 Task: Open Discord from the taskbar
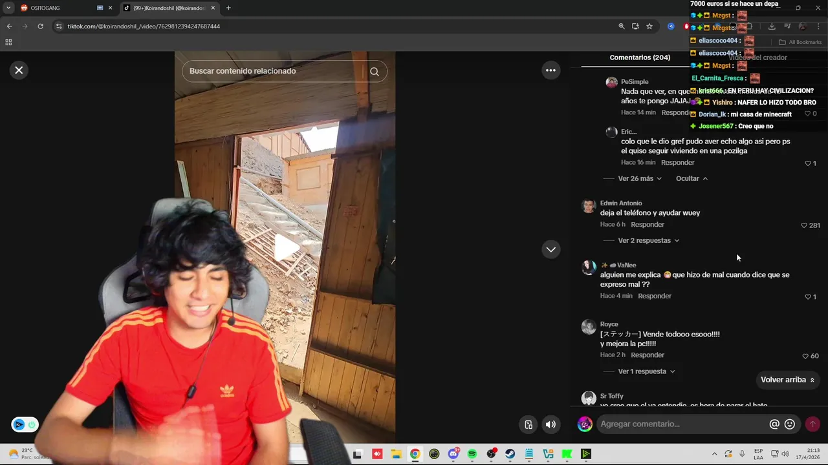pos(453,454)
